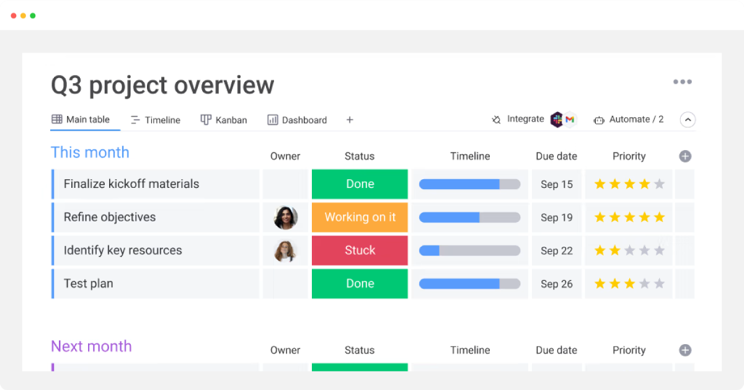Collapse the header with chevron-up button
Image resolution: width=744 pixels, height=390 pixels.
point(688,120)
